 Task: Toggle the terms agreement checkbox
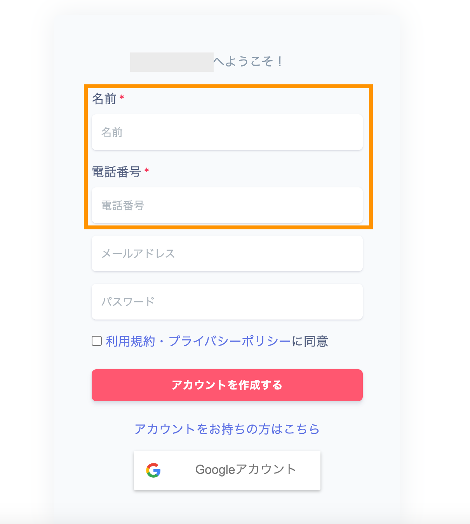pos(97,341)
